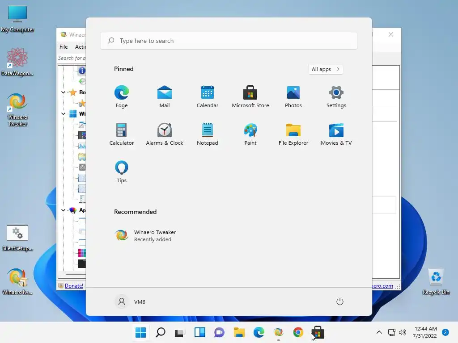The height and width of the screenshot is (343, 458).
Task: Open network status tray icon
Action: tap(392, 332)
